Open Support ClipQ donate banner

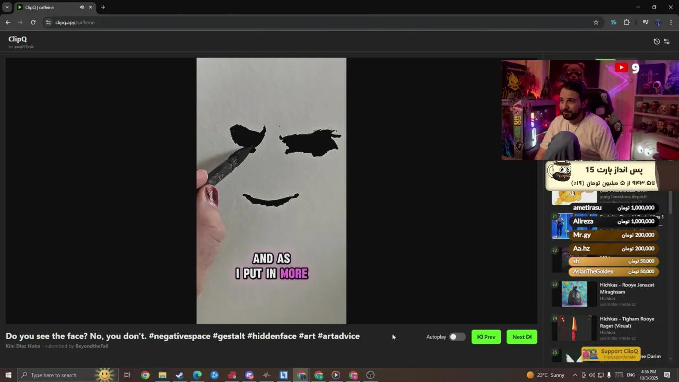click(x=611, y=354)
